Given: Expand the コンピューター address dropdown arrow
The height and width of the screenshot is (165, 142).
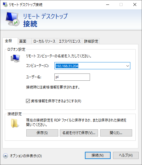Looking at the screenshot, I should 128,66.
